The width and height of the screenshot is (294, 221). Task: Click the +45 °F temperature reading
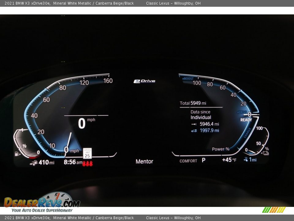tap(229, 160)
